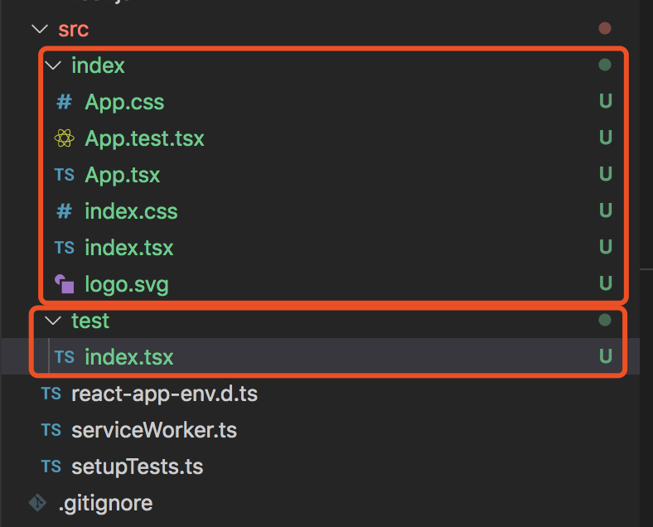The height and width of the screenshot is (527, 653).
Task: Click the green status dot on test folder
Action: [x=605, y=320]
